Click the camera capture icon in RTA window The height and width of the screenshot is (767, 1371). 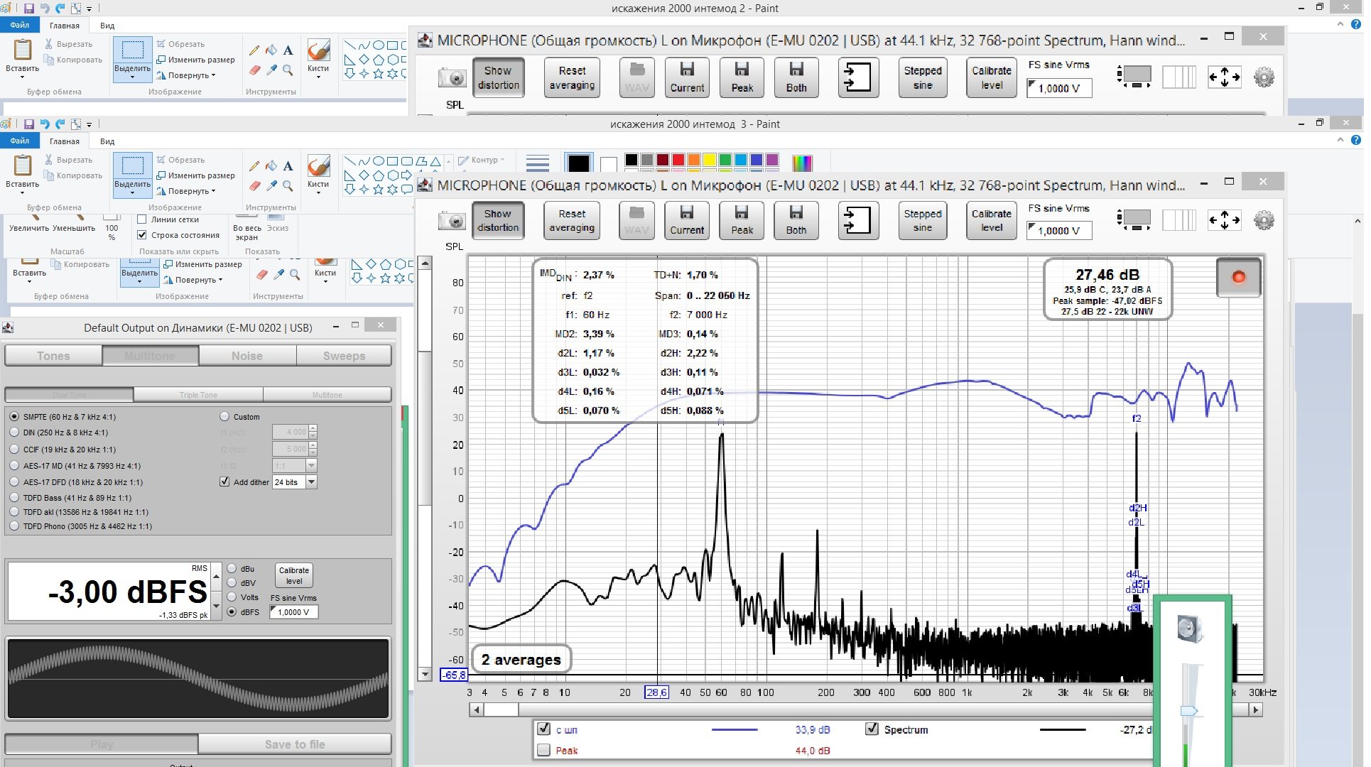452,221
